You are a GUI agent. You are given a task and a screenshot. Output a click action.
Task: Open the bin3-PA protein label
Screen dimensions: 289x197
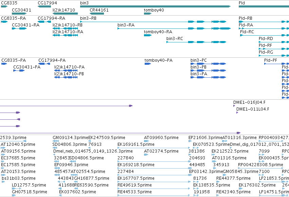click(199, 74)
